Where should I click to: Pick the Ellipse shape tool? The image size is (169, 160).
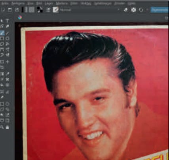[x=8, y=38]
